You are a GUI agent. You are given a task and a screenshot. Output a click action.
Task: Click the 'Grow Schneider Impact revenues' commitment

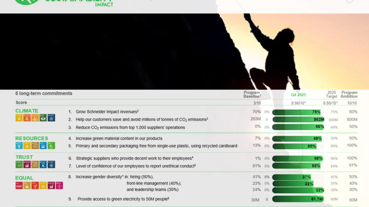(x=107, y=112)
